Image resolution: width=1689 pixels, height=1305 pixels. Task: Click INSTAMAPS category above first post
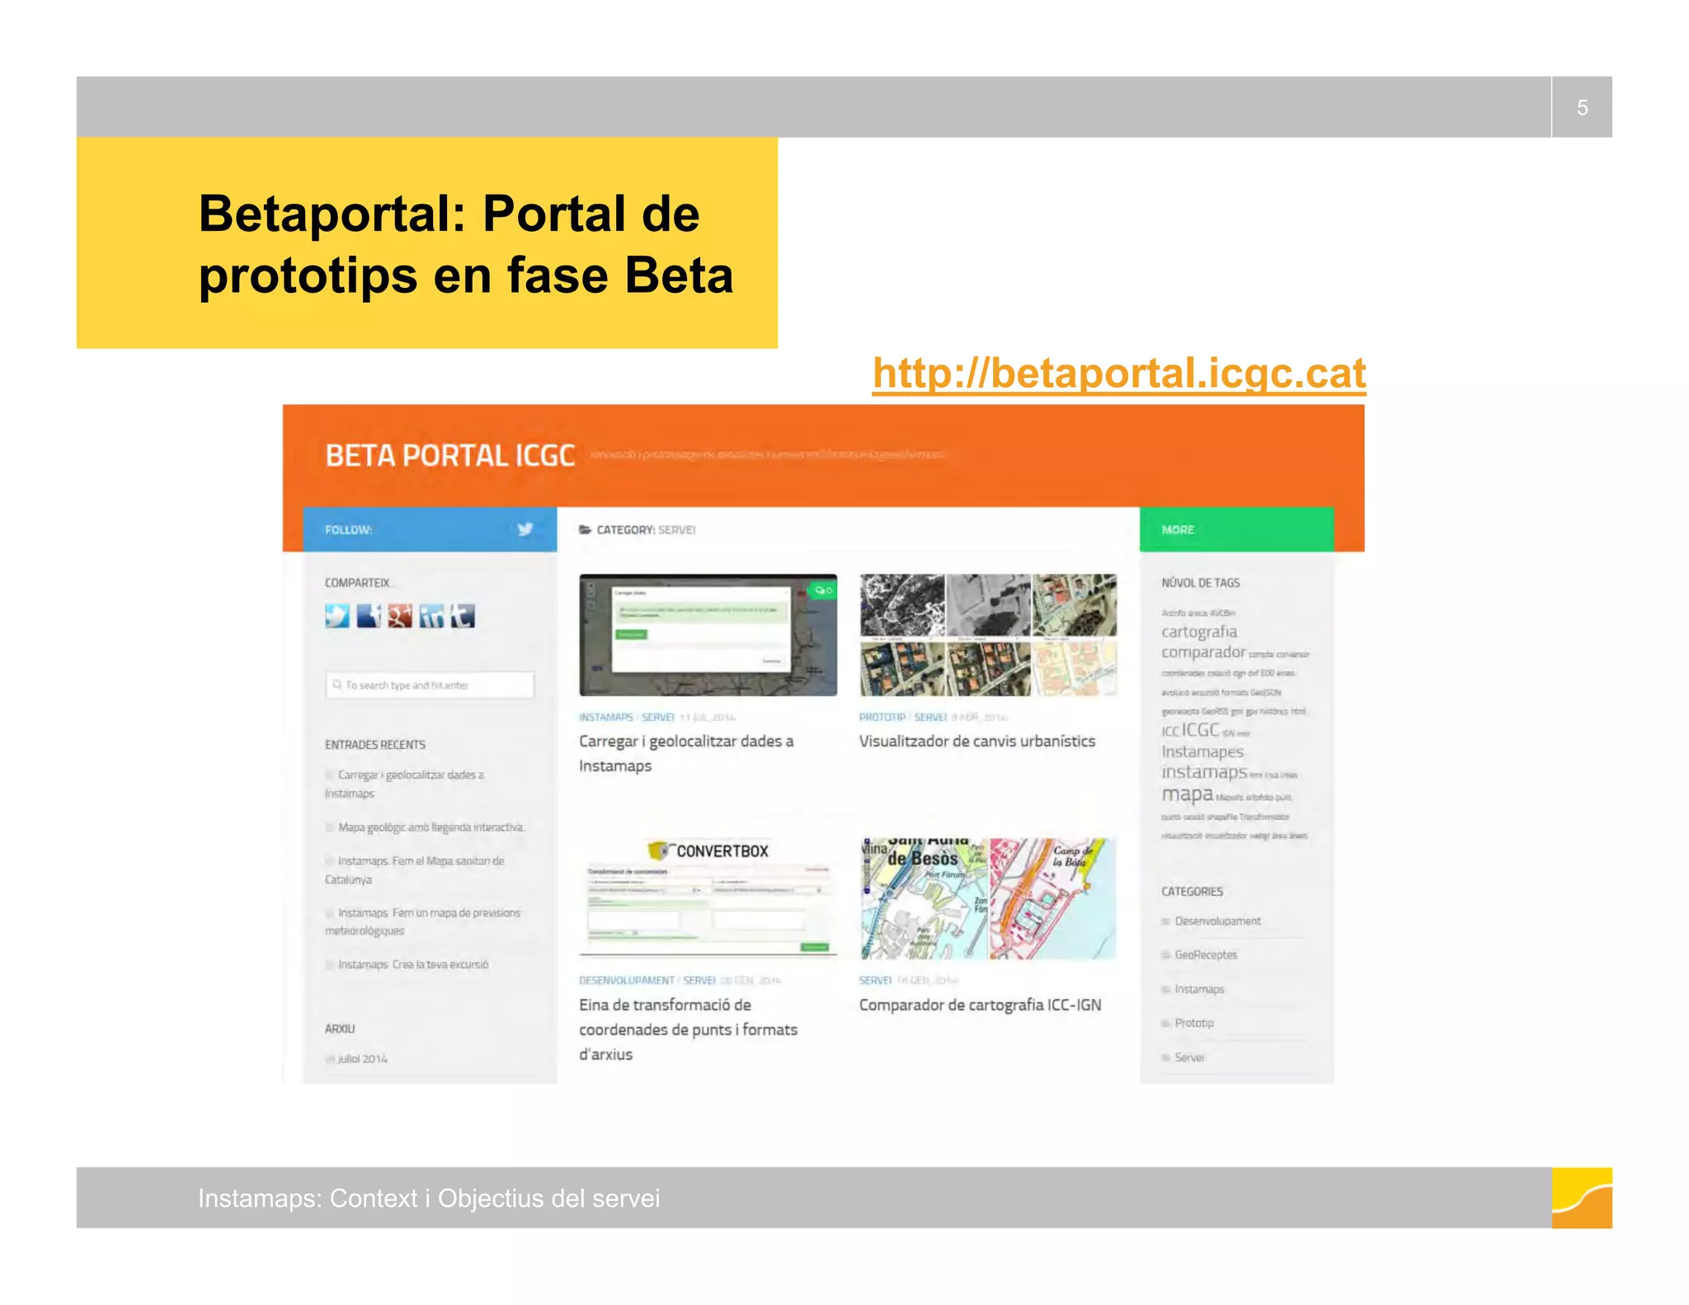[606, 717]
